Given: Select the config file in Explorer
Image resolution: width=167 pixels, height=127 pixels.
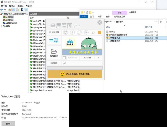Looking at the screenshot, I should click(x=112, y=32).
